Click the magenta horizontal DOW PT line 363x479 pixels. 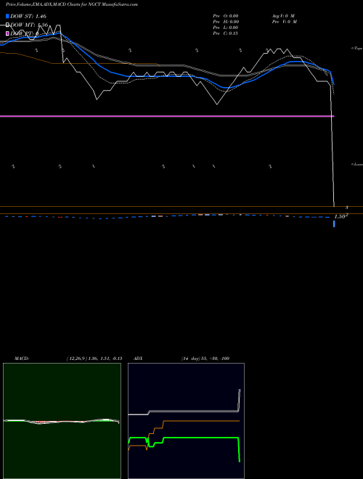[x=167, y=116]
